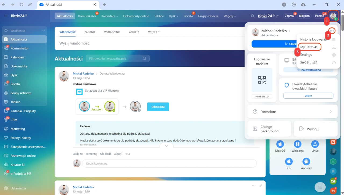Click the Komentuj link
The height and width of the screenshot is (195, 344).
(91, 154)
